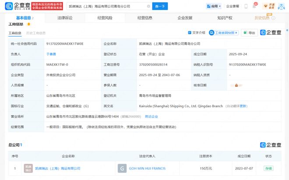Image resolution: width=289 pixels, height=180 pixels.
Task: Switch to the 企业发展 tab
Action: point(185,18)
